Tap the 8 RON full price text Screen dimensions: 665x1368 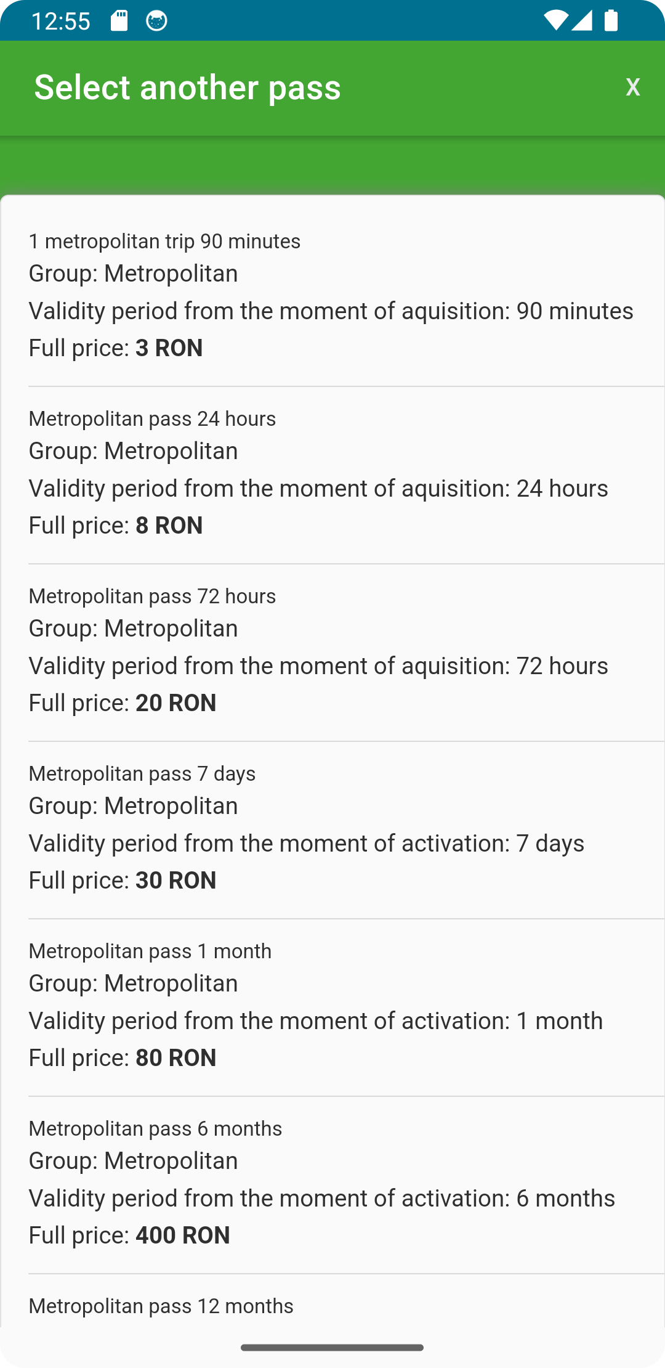169,526
